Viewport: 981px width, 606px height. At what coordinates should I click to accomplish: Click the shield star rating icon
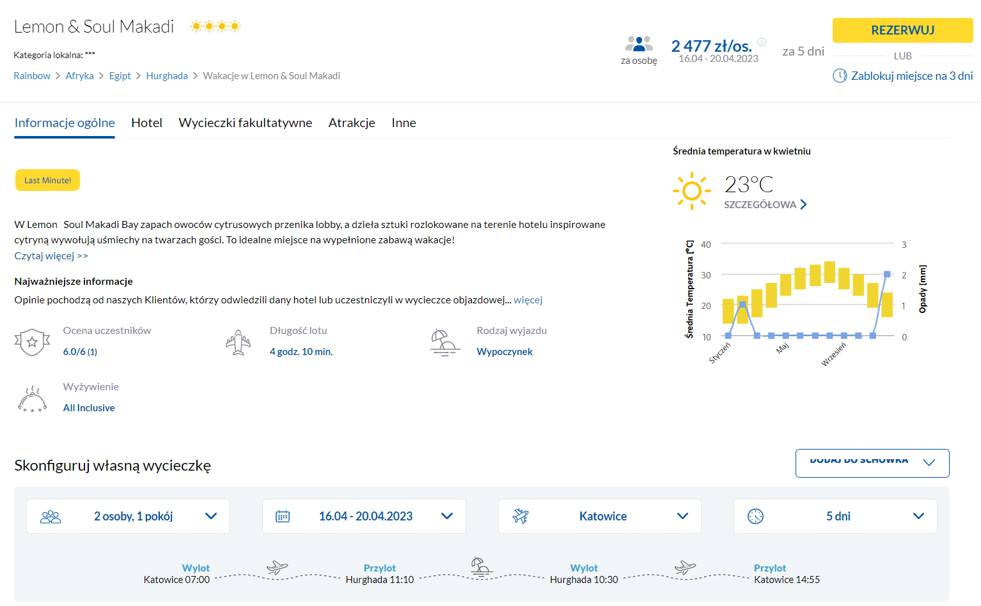pyautogui.click(x=32, y=342)
